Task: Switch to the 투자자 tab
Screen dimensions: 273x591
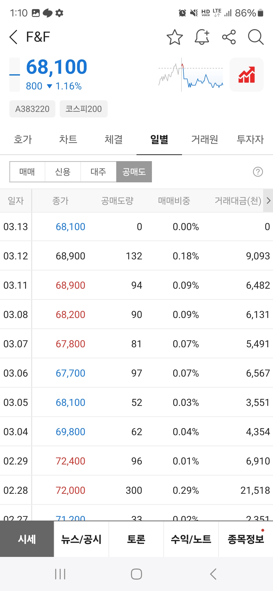Action: coord(250,139)
